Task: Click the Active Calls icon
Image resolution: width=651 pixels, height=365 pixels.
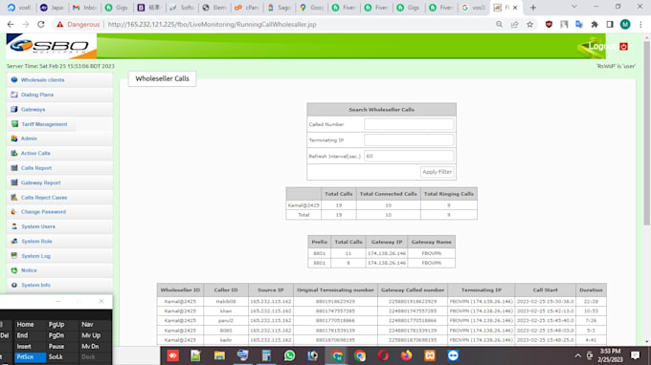Action: (x=14, y=153)
